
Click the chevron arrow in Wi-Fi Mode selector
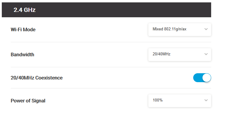[x=206, y=29]
